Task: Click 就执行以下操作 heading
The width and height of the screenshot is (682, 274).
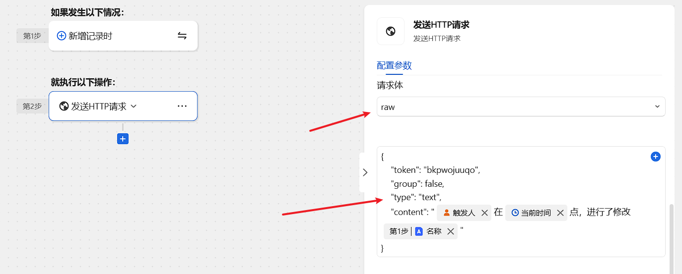Action: click(83, 82)
